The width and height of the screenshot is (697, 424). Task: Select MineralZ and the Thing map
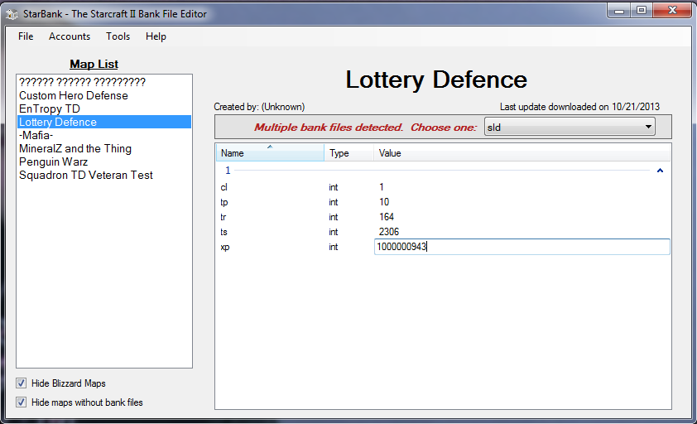point(104,148)
